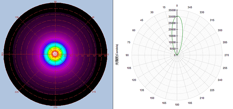Select the radial tick 40 on the color map

click(x=77, y=56)
